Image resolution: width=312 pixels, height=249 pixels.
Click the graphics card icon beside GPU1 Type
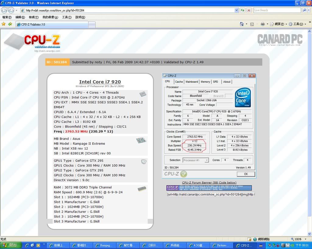pyautogui.click(x=144, y=161)
